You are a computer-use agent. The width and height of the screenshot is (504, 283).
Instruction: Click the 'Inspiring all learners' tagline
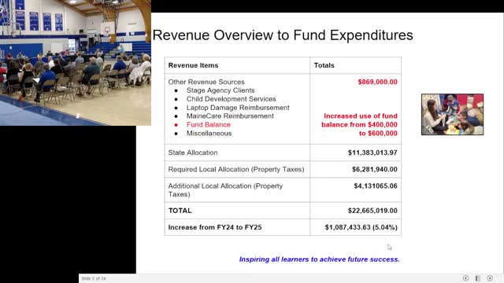320,259
